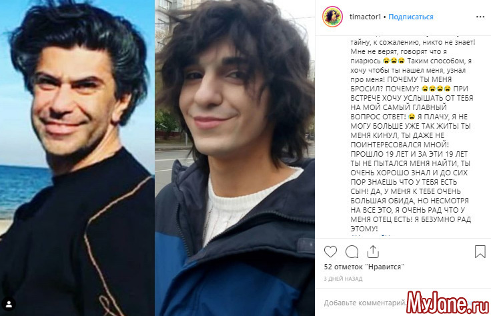
Task: Click the left photo of man by sea
Action: [x=77, y=158]
